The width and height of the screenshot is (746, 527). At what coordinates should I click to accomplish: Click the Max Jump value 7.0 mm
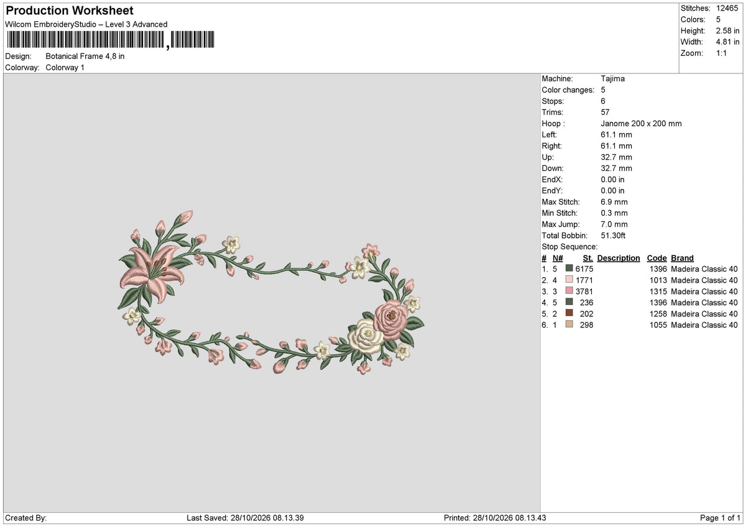point(614,224)
